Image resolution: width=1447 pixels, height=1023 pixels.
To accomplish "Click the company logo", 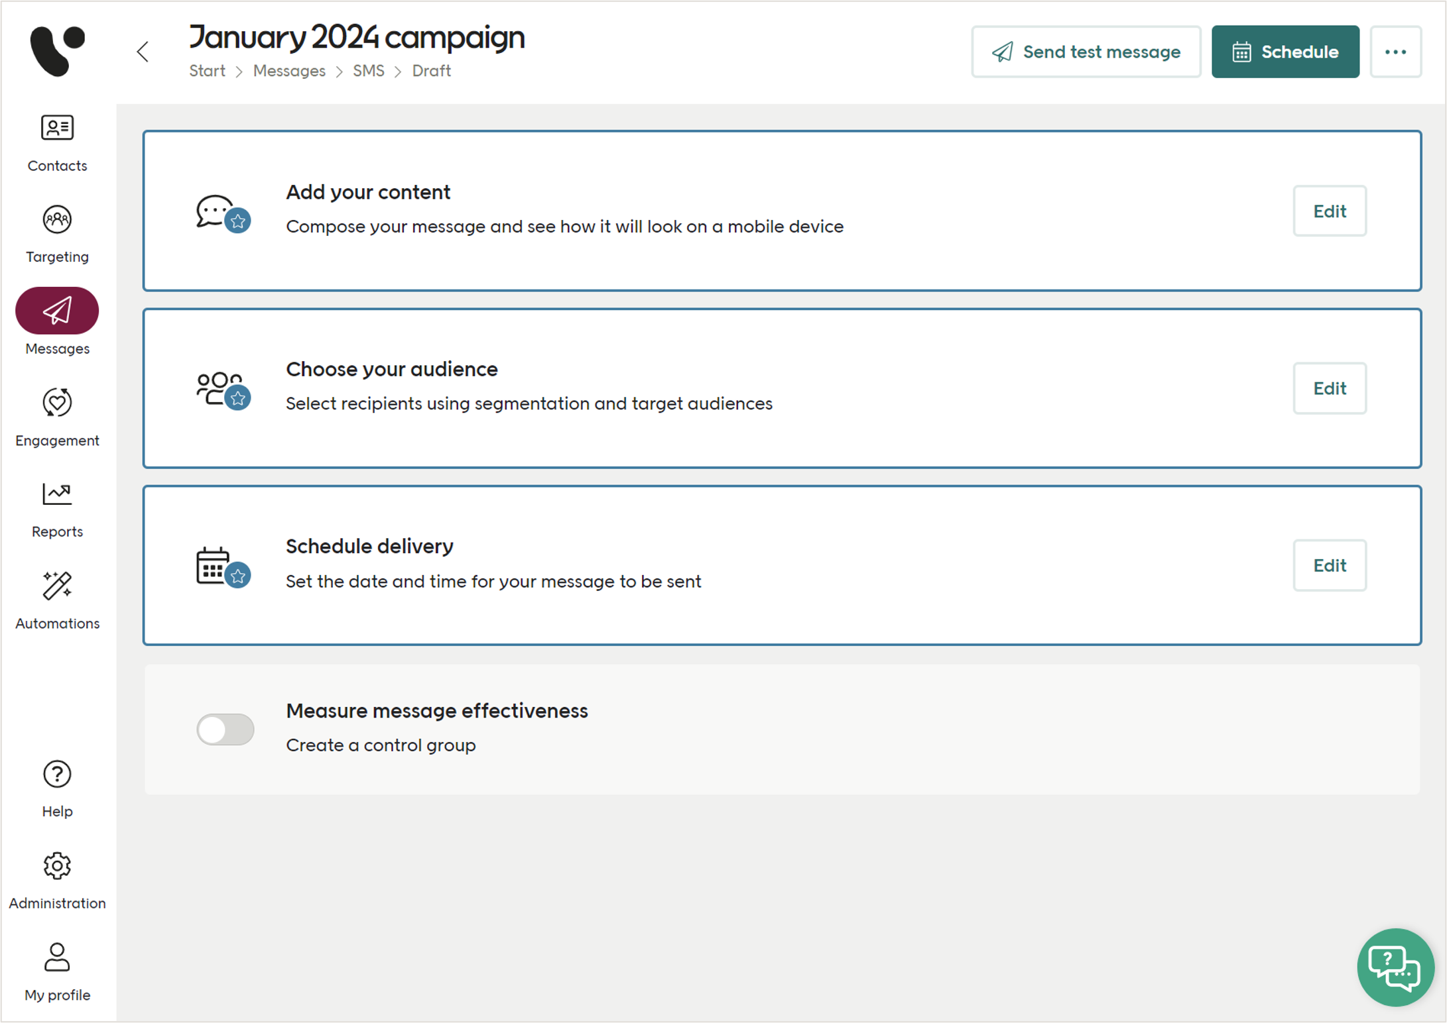I will point(57,51).
